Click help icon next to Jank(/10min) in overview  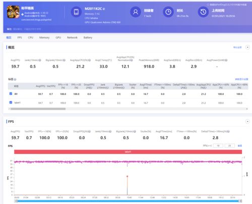click(40, 60)
